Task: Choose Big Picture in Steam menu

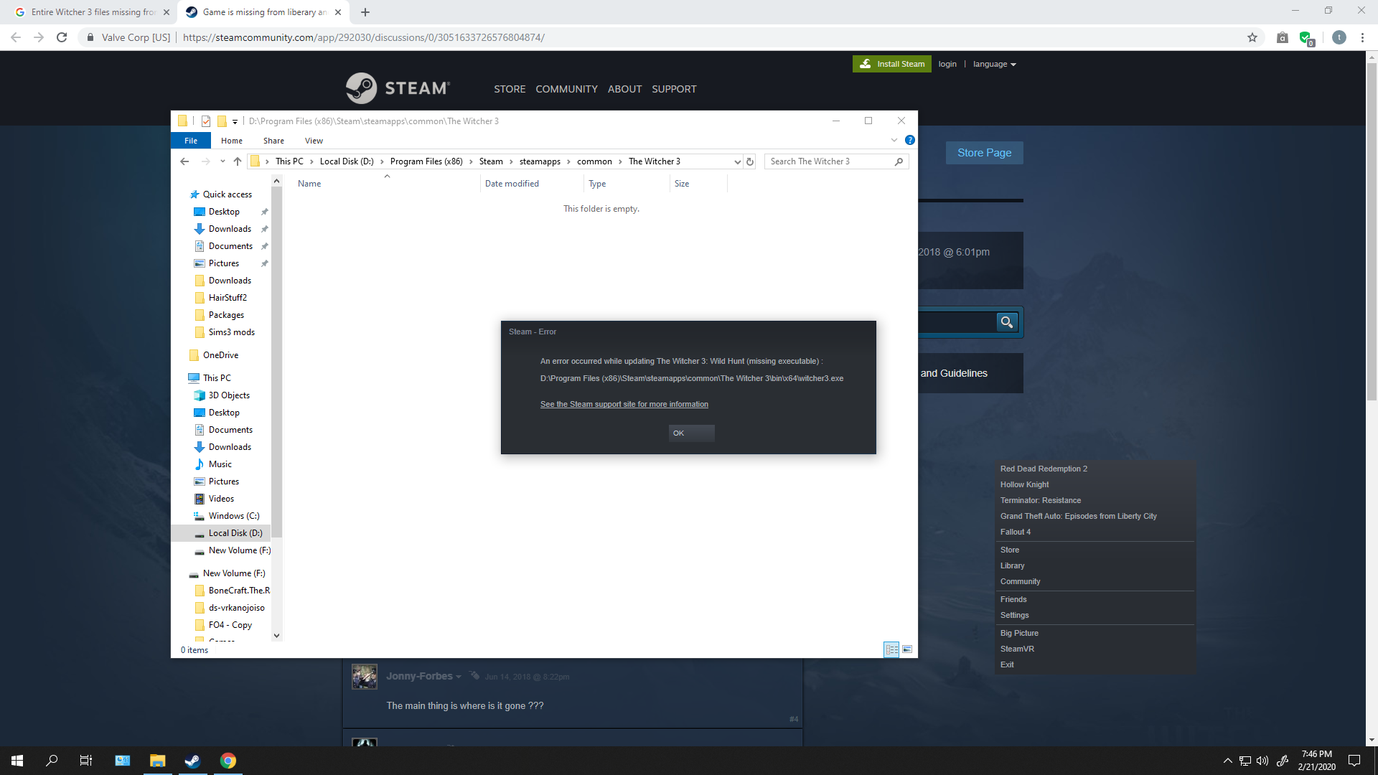Action: tap(1019, 633)
